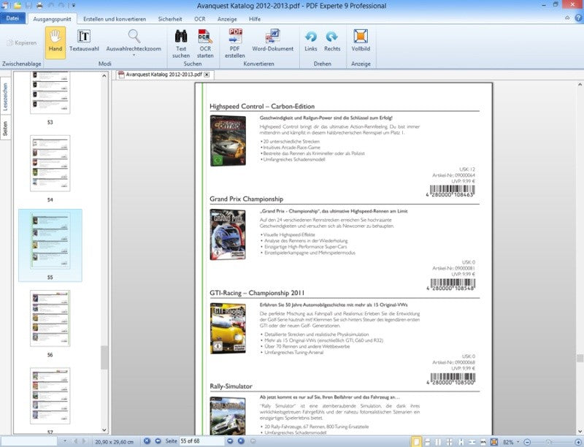Image resolution: width=584 pixels, height=447 pixels.
Task: Open the Datei menu
Action: tap(12, 18)
